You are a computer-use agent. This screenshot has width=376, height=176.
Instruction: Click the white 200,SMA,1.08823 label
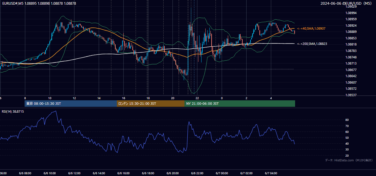312,44
